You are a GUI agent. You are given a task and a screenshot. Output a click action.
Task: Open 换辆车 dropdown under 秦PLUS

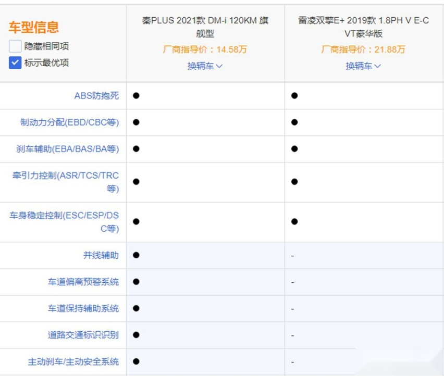205,66
